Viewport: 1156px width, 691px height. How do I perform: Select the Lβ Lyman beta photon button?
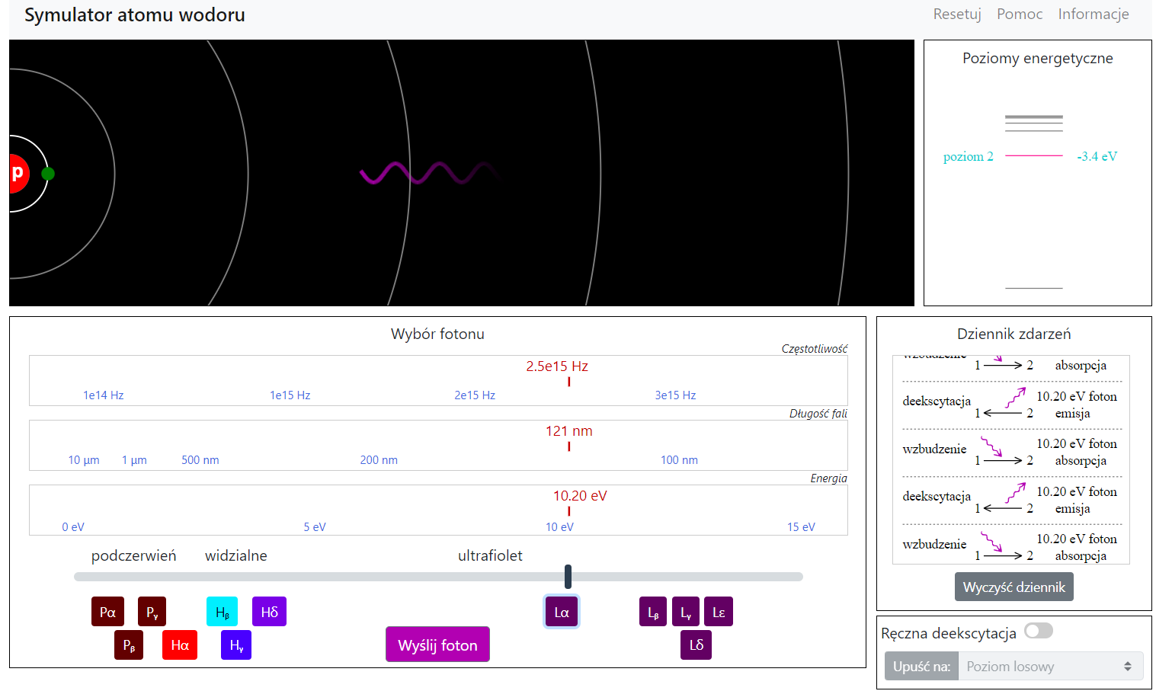click(x=653, y=612)
